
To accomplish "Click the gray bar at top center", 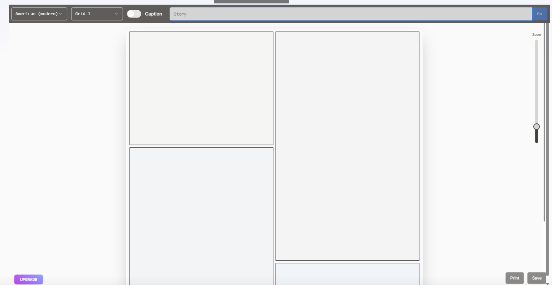I will (x=251, y=2).
